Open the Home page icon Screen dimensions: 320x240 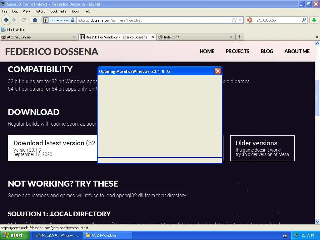coord(35,20)
